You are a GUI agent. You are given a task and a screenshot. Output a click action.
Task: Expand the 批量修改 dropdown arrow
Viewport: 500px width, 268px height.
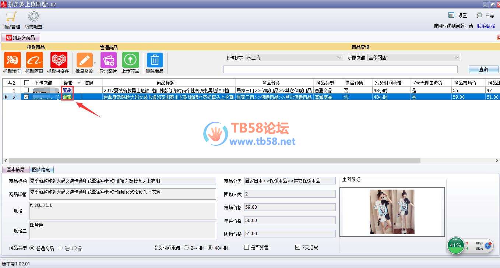click(x=95, y=63)
